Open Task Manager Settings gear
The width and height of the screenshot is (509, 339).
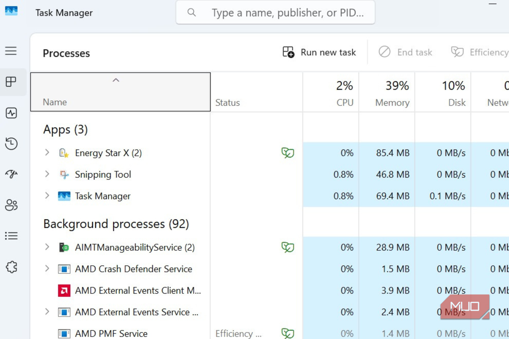11,267
